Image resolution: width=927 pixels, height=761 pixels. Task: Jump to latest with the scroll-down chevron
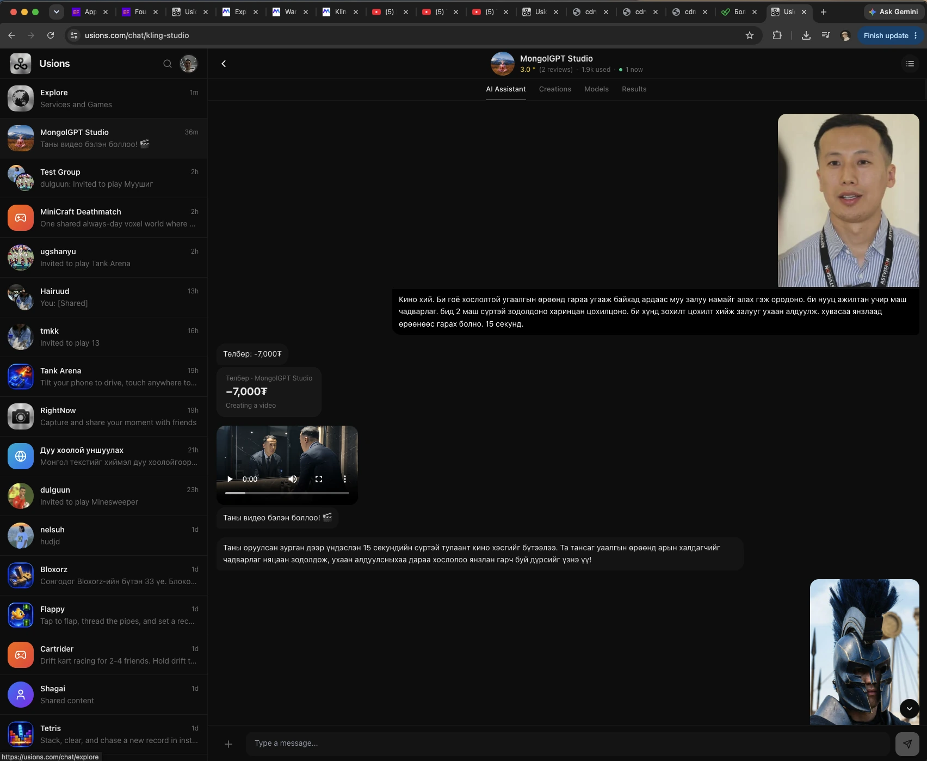(909, 709)
